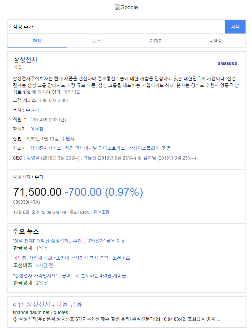Switch to the 동영상 tab
This screenshot has width=252, height=328.
pos(216,41)
